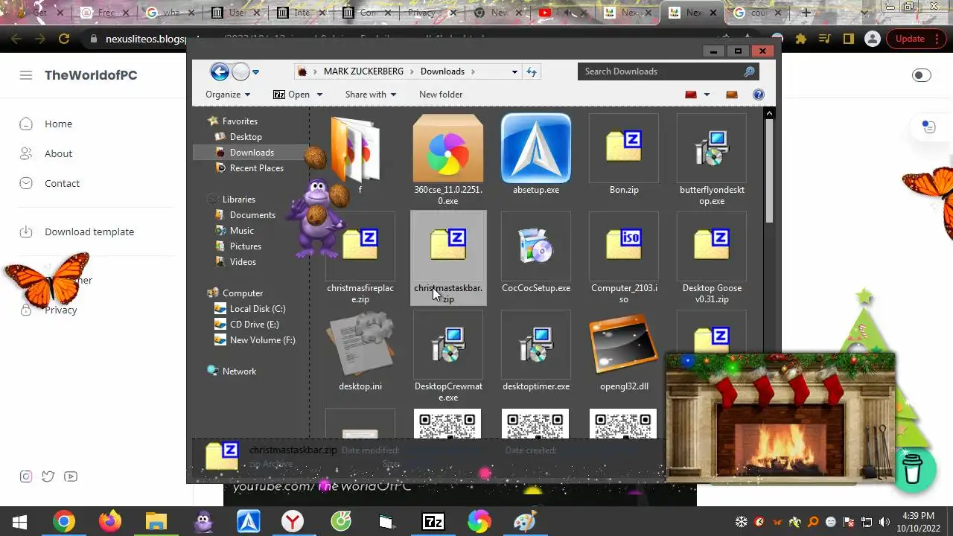The height and width of the screenshot is (536, 953).
Task: Select Recent Places in Favorites
Action: tap(256, 168)
